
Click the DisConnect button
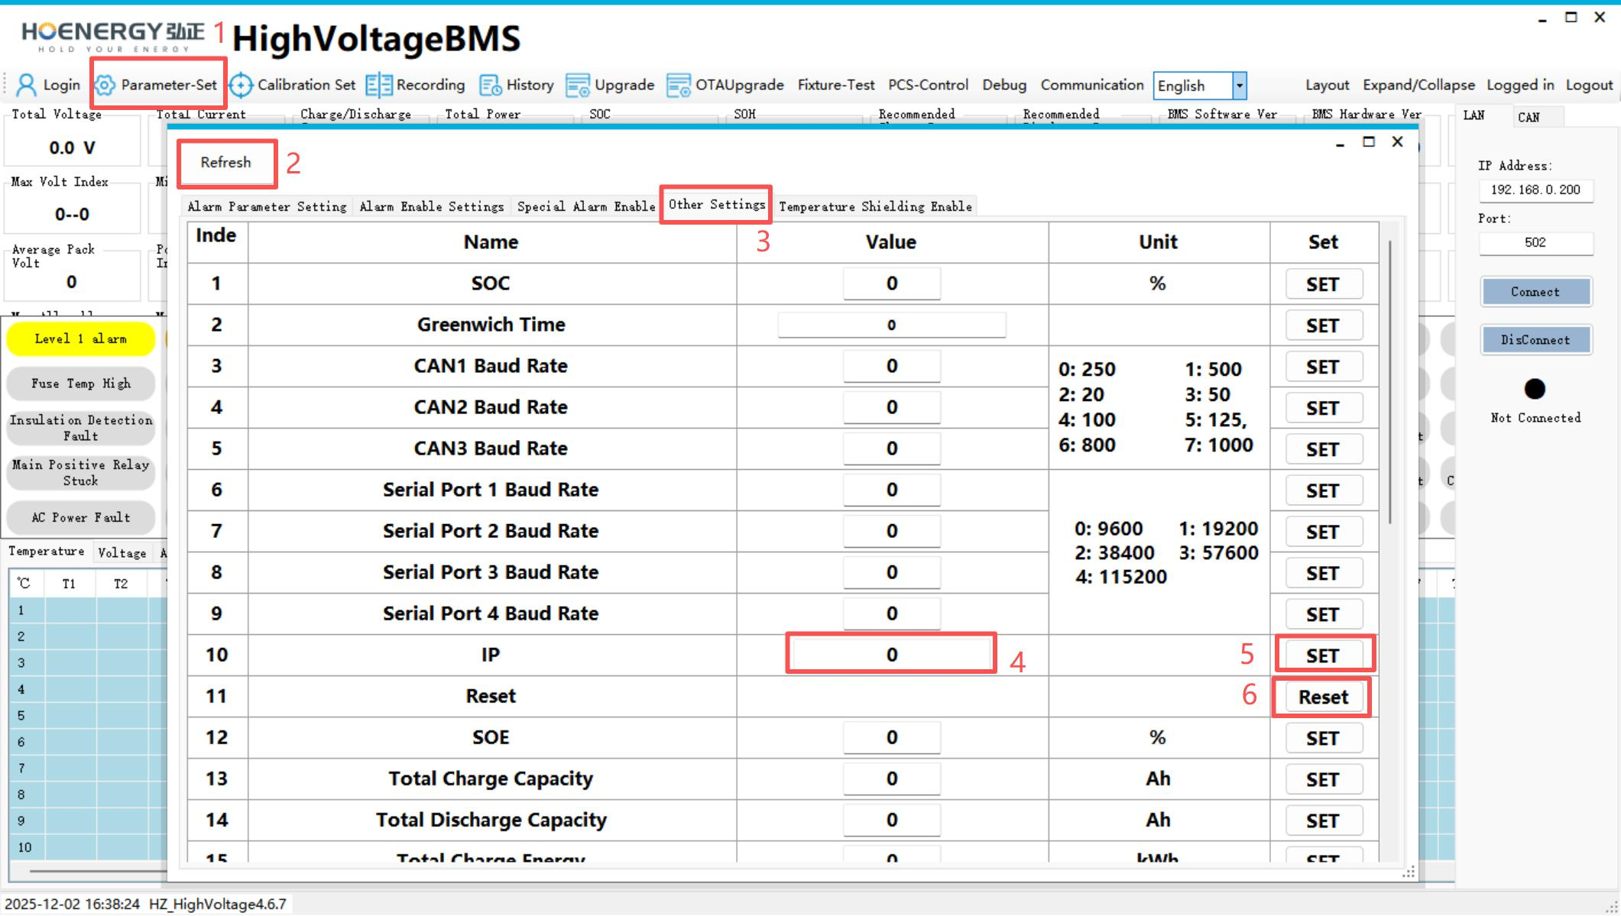click(1535, 340)
